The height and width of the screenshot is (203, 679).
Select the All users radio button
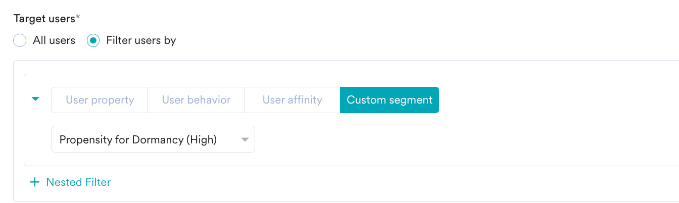[20, 41]
